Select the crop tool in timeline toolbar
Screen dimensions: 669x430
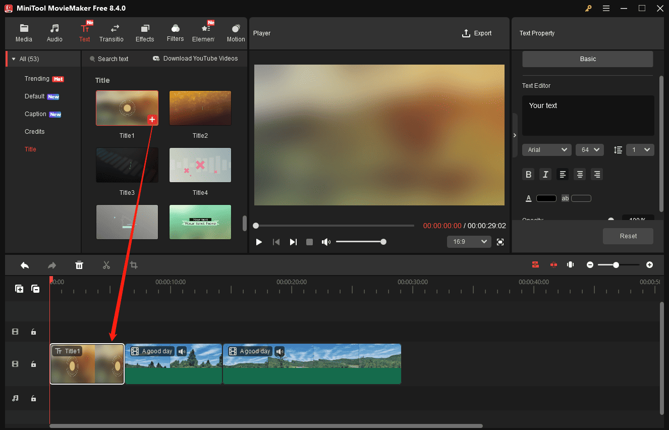tap(134, 265)
